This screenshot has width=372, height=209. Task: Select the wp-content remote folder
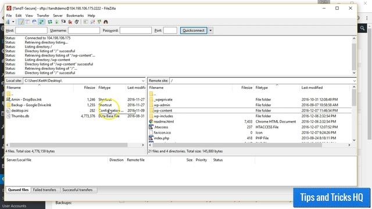pos(163,111)
